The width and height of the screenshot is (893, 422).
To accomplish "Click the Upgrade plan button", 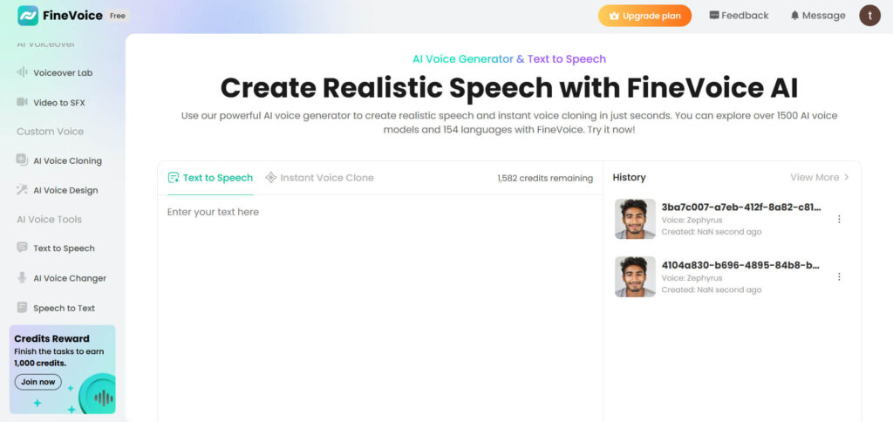I will click(644, 16).
